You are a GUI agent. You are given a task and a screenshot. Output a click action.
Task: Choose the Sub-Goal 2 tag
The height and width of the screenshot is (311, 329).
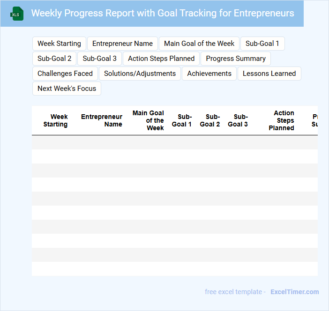(54, 59)
